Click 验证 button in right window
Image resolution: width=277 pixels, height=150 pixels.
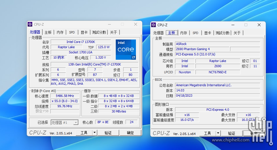[x=232, y=133]
